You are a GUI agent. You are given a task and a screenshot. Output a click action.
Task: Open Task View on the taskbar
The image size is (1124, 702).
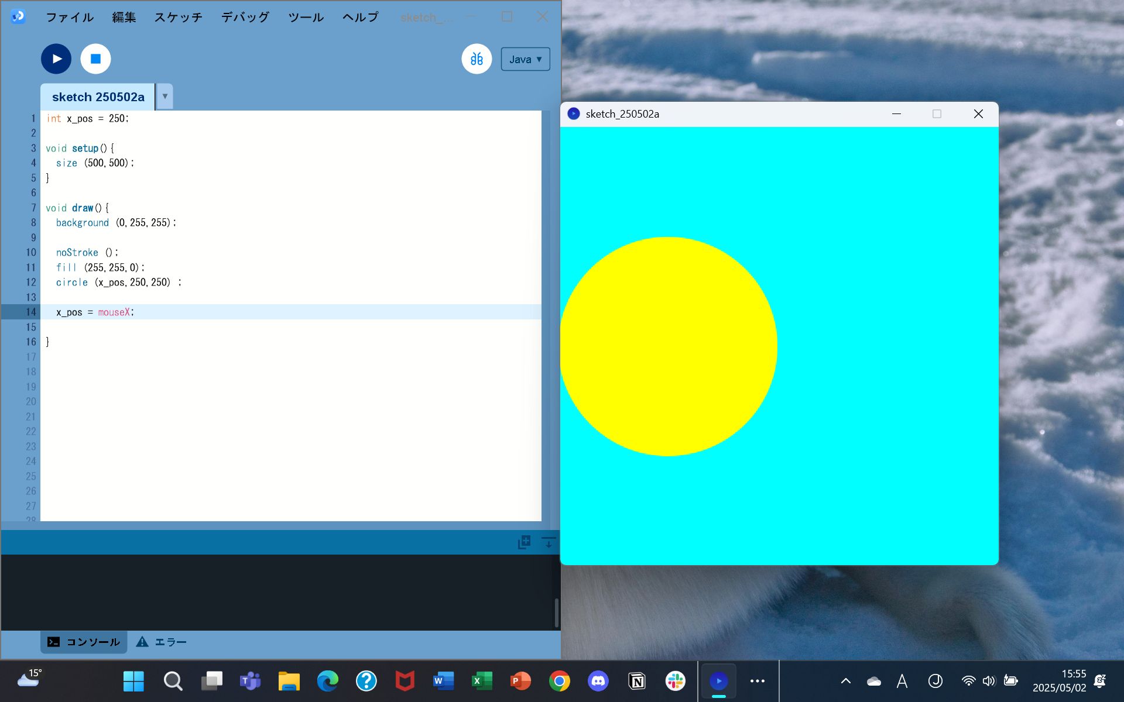pos(211,681)
